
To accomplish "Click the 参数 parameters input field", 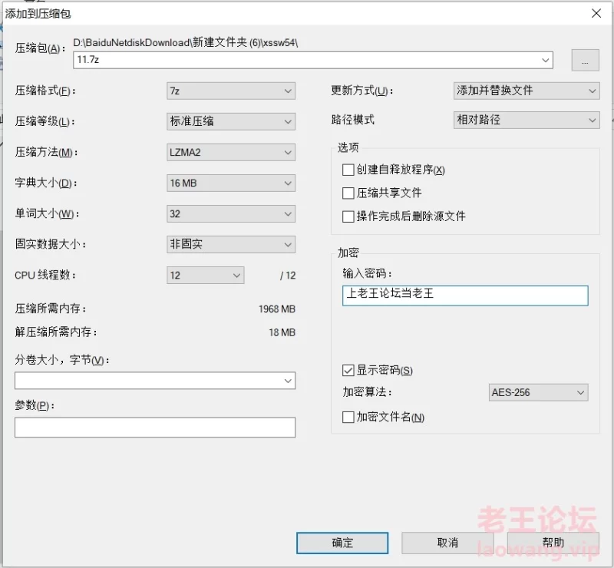I will click(x=155, y=428).
